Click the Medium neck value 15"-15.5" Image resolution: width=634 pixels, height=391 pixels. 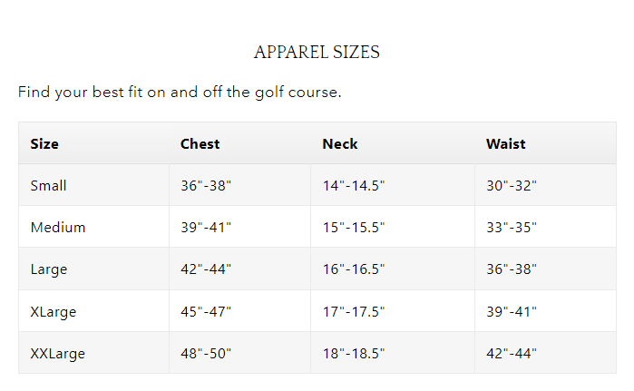[353, 227]
